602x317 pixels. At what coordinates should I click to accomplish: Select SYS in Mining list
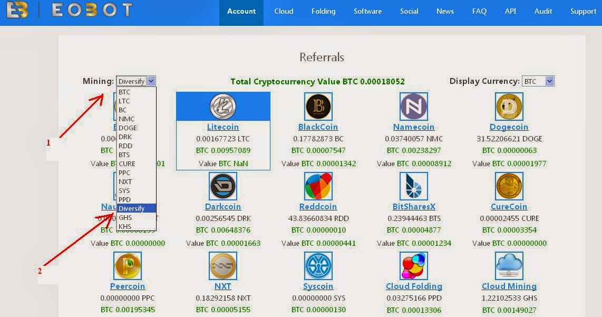[137, 190]
